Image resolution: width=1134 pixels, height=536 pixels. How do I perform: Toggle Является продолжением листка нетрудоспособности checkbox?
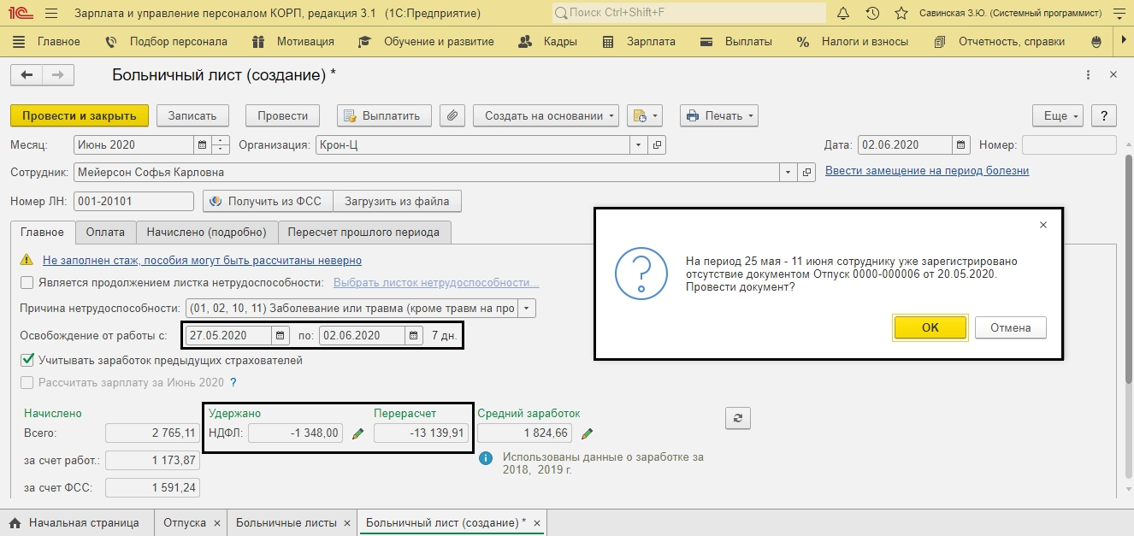pos(27,283)
